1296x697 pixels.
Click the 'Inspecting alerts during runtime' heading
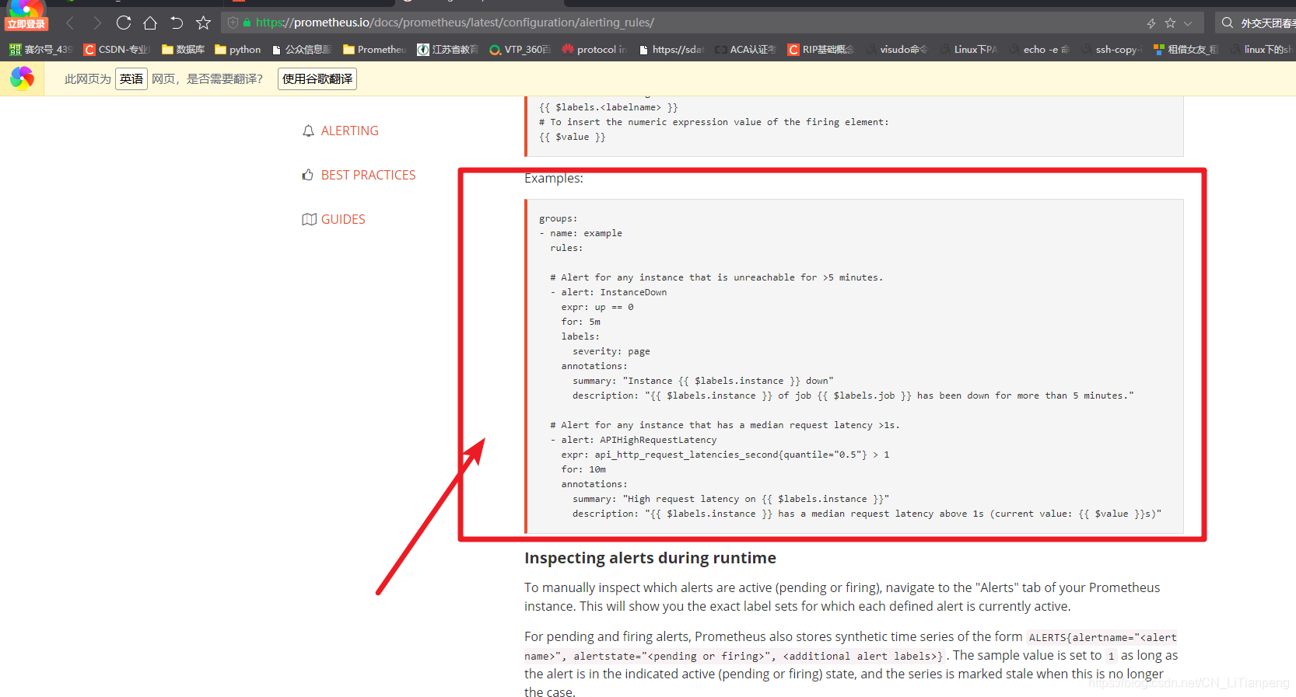(x=650, y=558)
